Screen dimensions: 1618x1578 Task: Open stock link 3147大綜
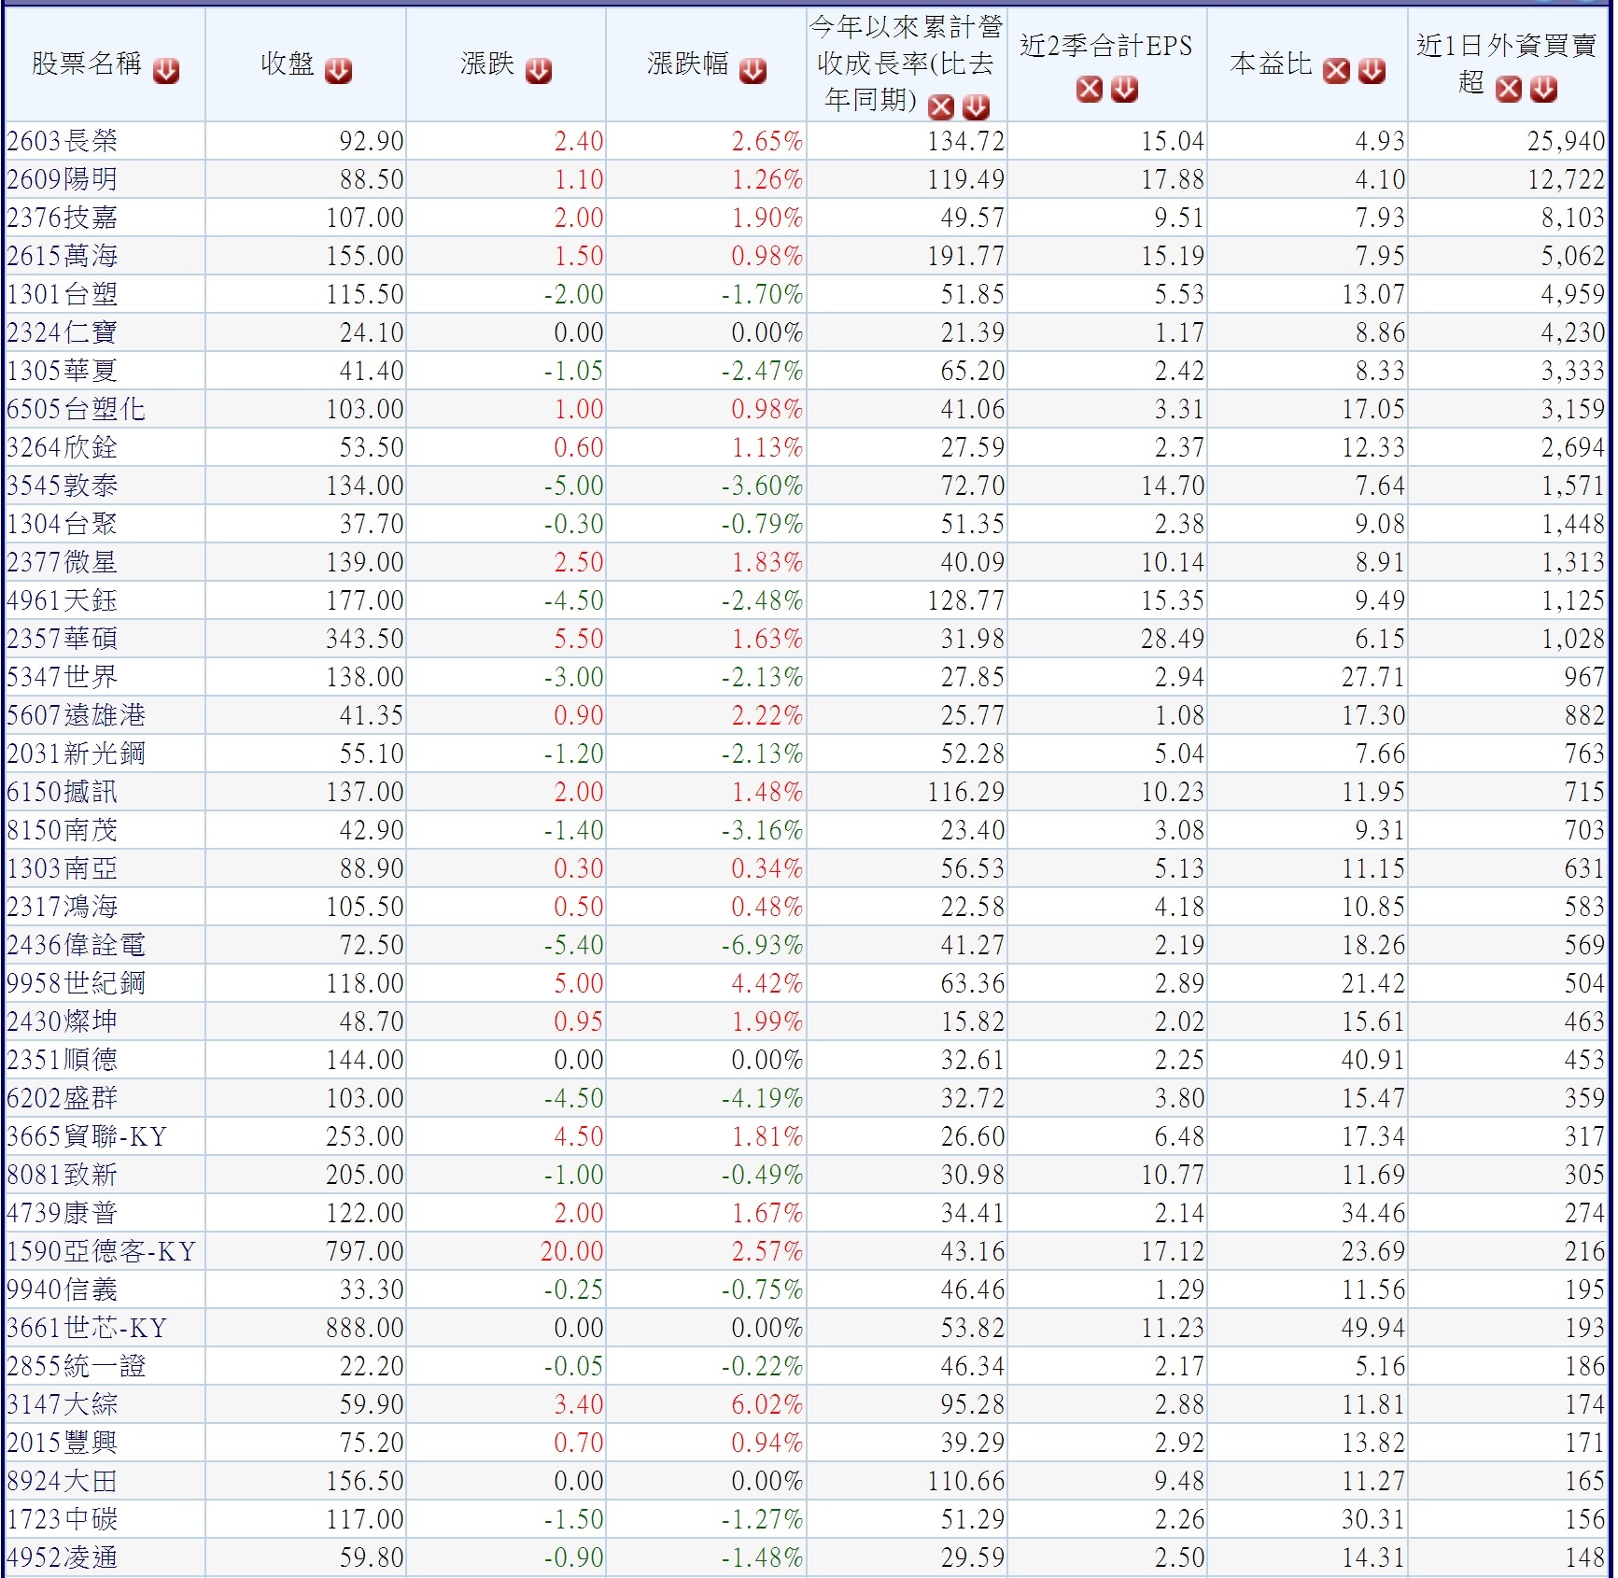pos(62,1404)
